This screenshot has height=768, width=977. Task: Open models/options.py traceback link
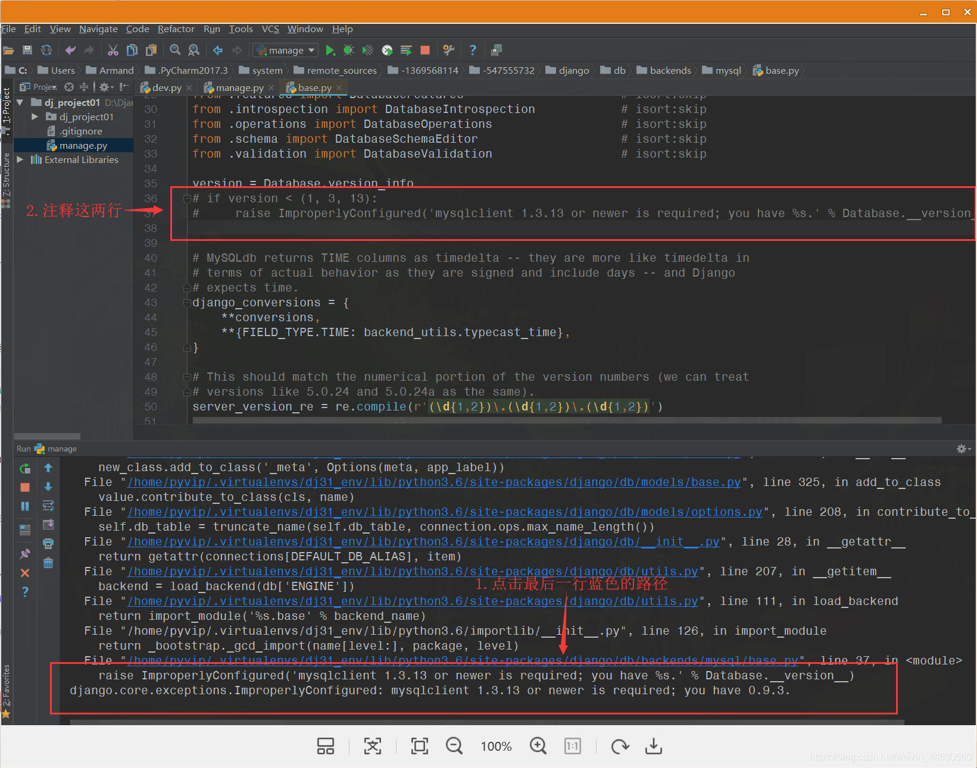tap(445, 512)
